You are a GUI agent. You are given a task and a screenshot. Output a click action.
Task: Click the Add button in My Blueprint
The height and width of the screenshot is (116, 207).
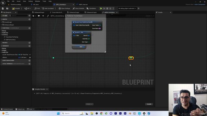(x=5, y=15)
